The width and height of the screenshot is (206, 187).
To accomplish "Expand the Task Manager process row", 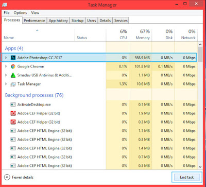I will pyautogui.click(x=6, y=84).
